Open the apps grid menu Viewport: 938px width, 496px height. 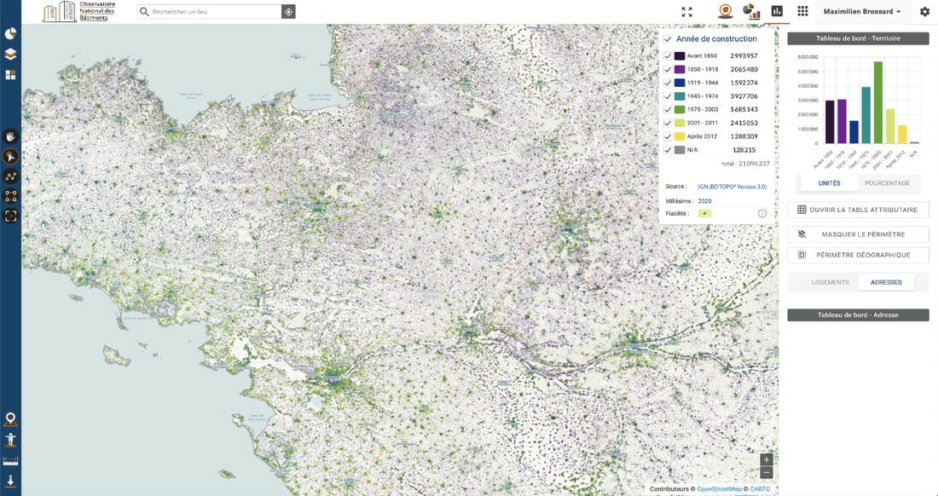[802, 12]
